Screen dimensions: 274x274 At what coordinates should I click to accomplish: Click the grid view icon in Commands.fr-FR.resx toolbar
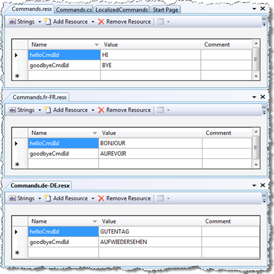click(x=161, y=110)
